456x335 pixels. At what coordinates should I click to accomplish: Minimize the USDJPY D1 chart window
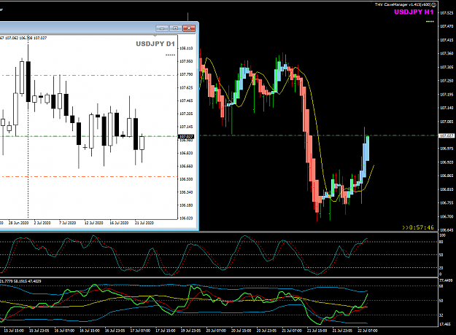tap(162, 28)
